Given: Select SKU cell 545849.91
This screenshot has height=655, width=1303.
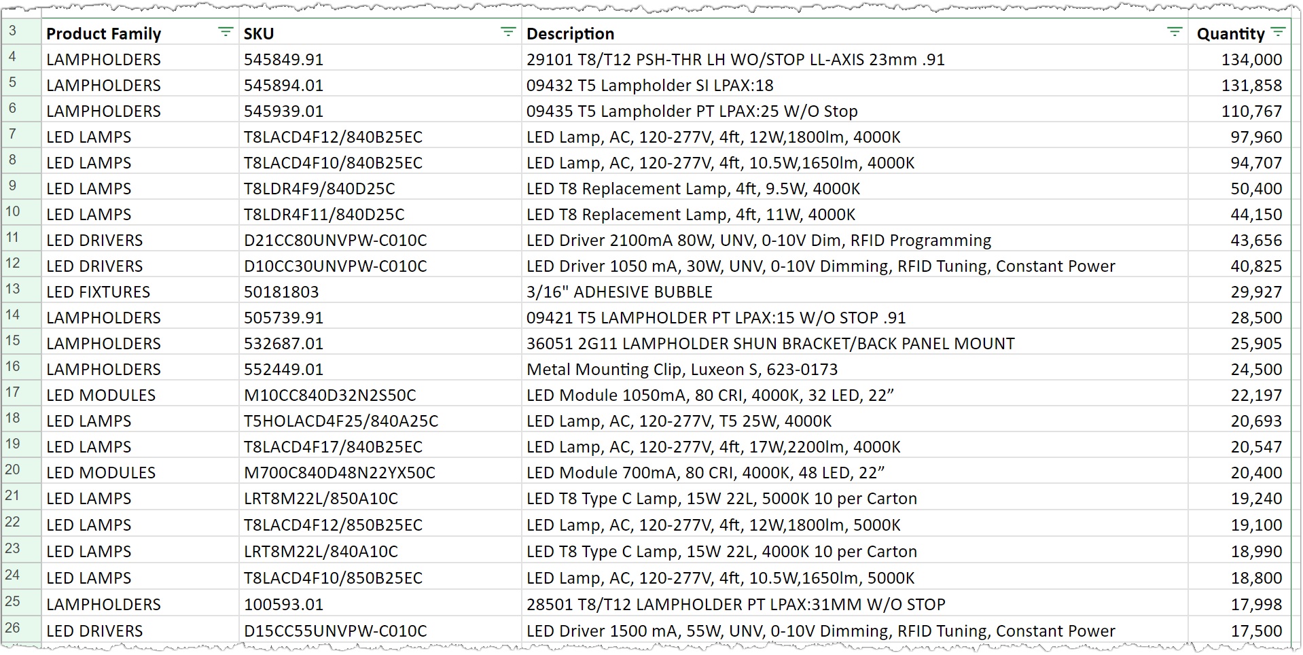Looking at the screenshot, I should coord(283,60).
